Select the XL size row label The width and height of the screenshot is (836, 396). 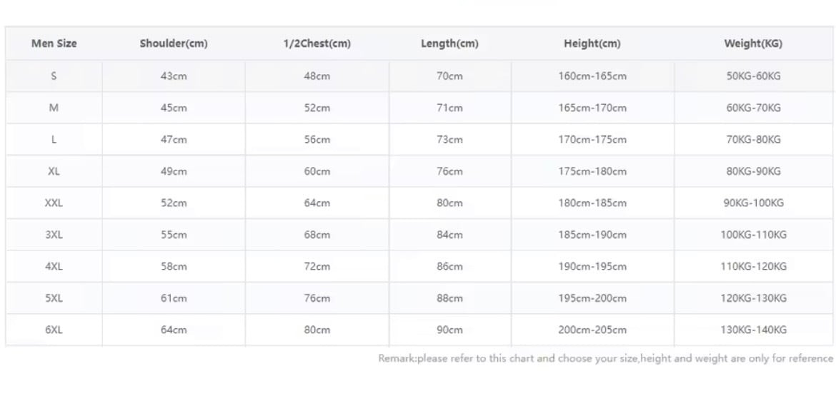point(54,171)
